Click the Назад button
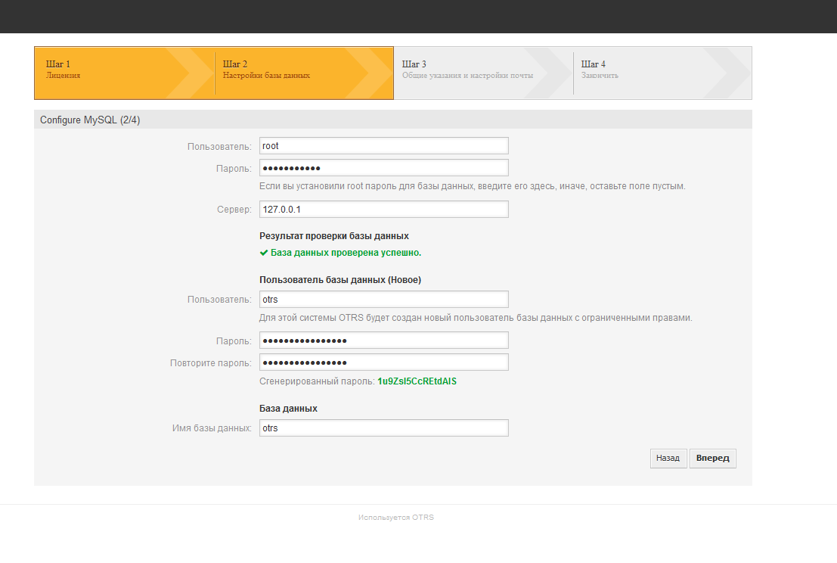Image resolution: width=837 pixels, height=563 pixels. [668, 459]
